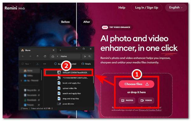
Task: Open the English language dropdown
Action: (176, 8)
